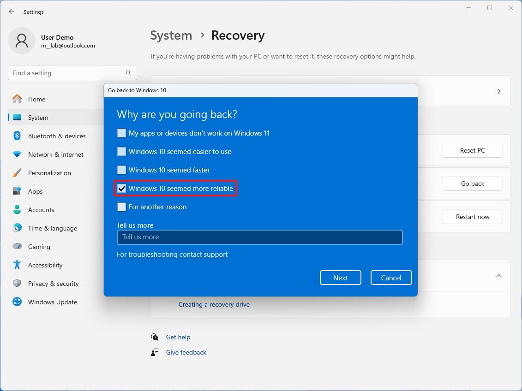This screenshot has width=522, height=391.
Task: Open Time & language settings
Action: point(53,228)
